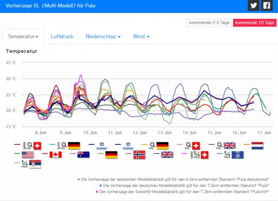This screenshot has height=201, width=278.
Task: Select the kommende 10 Tage button
Action: pyautogui.click(x=254, y=23)
